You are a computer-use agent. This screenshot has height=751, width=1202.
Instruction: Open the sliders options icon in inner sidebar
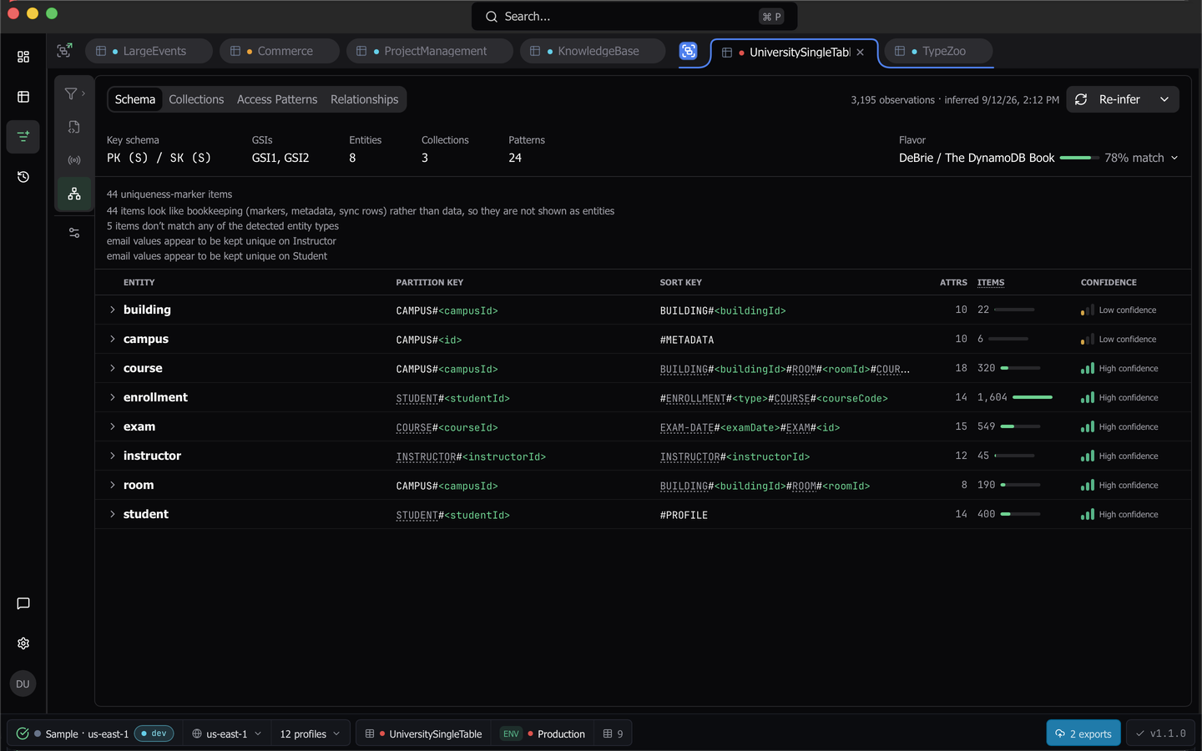pyautogui.click(x=74, y=233)
